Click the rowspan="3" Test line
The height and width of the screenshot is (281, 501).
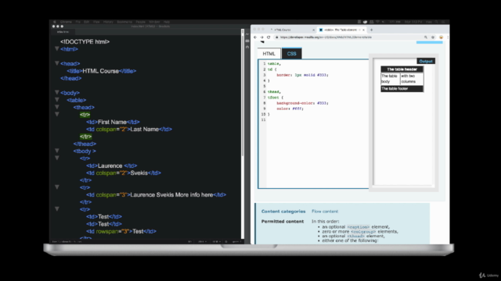121,231
